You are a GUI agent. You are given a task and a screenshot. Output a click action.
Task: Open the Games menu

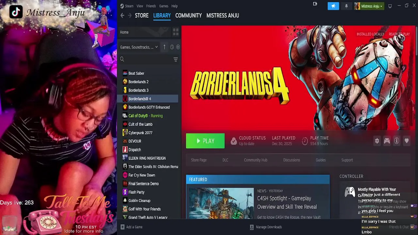coord(164,6)
